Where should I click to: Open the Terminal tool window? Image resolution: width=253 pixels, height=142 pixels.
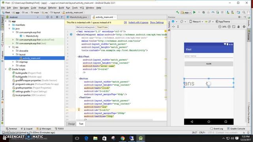click(x=11, y=129)
